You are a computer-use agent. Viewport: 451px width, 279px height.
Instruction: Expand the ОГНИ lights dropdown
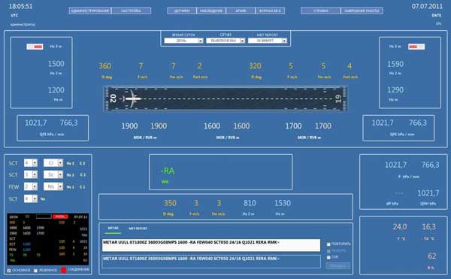pos(225,41)
